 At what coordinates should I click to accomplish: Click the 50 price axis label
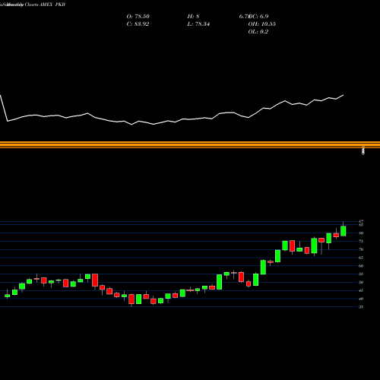(360, 282)
